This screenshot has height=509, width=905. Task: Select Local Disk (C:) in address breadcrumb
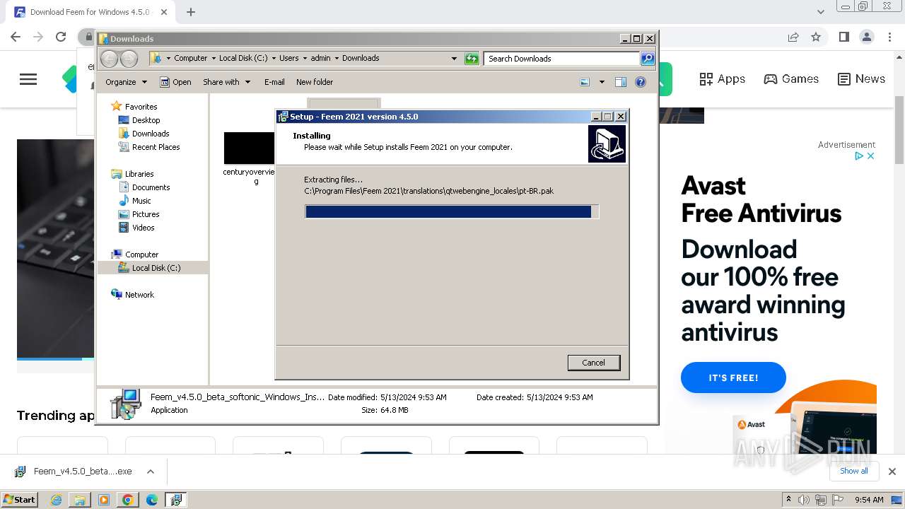pyautogui.click(x=243, y=58)
